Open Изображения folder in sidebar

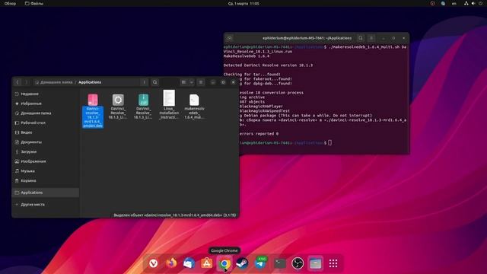coord(46,161)
